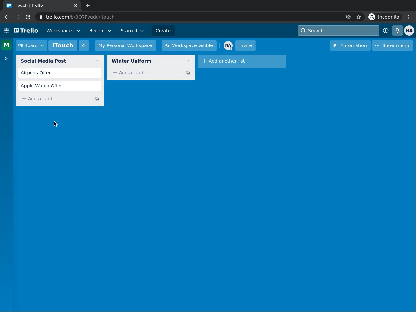
Task: Click the tracking blocked eye icon
Action: coord(348,17)
